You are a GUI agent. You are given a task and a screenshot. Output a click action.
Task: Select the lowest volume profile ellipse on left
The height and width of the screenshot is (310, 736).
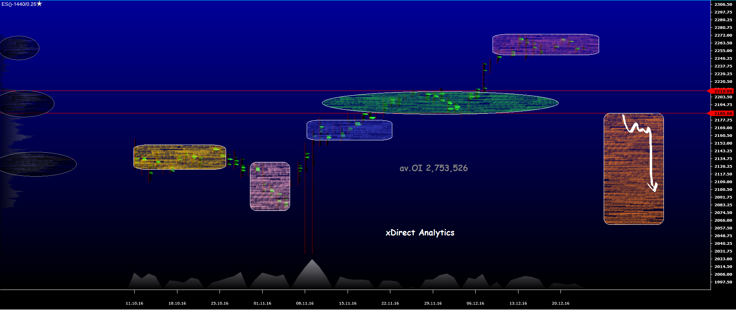coord(37,164)
